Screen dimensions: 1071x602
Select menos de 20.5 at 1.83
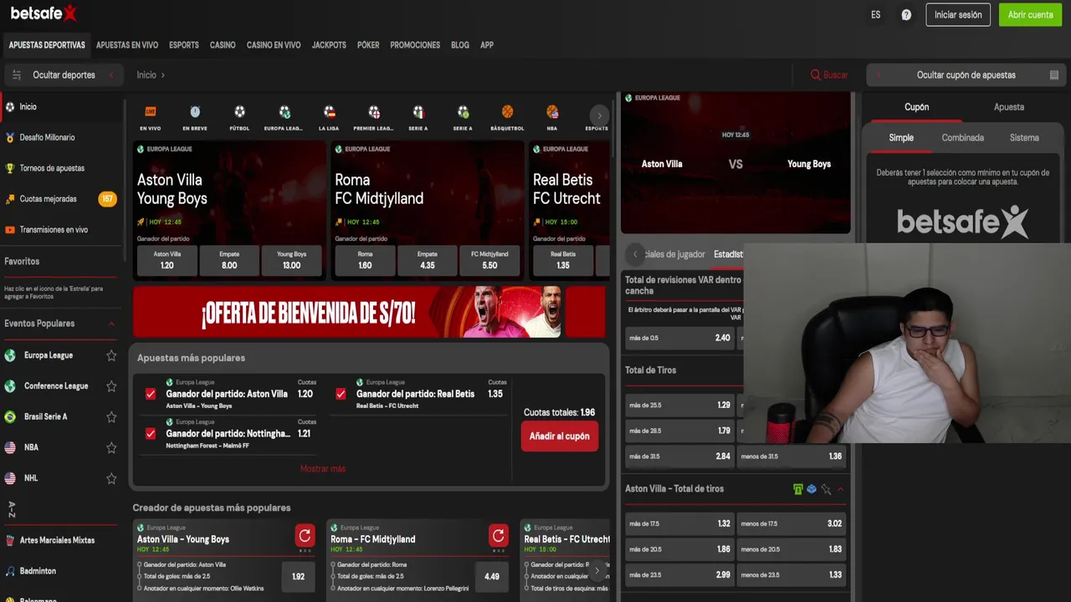(791, 549)
